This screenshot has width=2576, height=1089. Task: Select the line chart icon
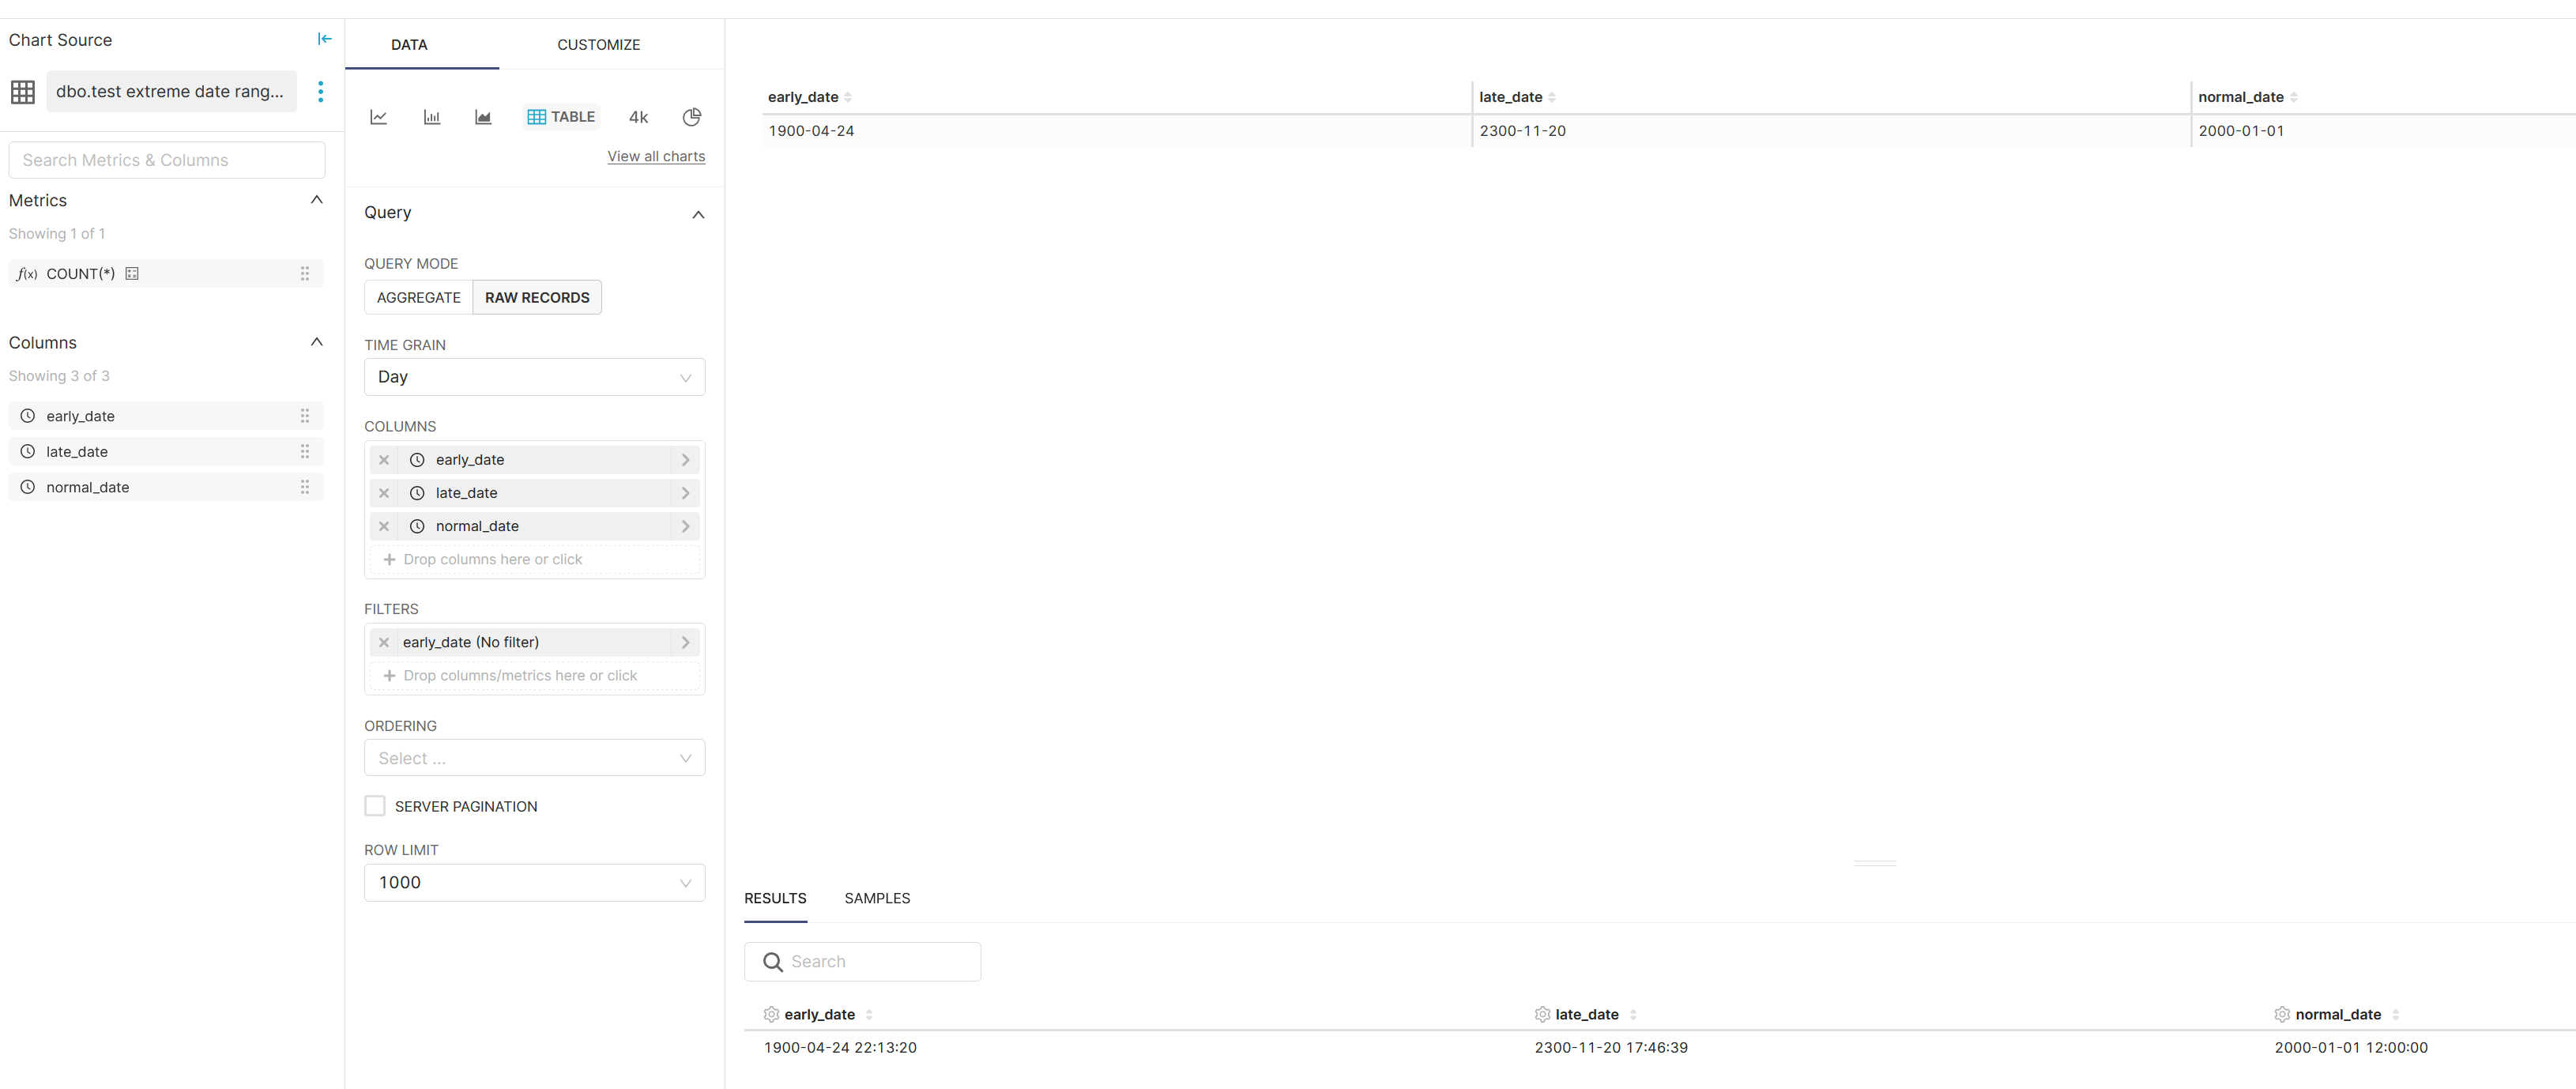click(x=378, y=117)
